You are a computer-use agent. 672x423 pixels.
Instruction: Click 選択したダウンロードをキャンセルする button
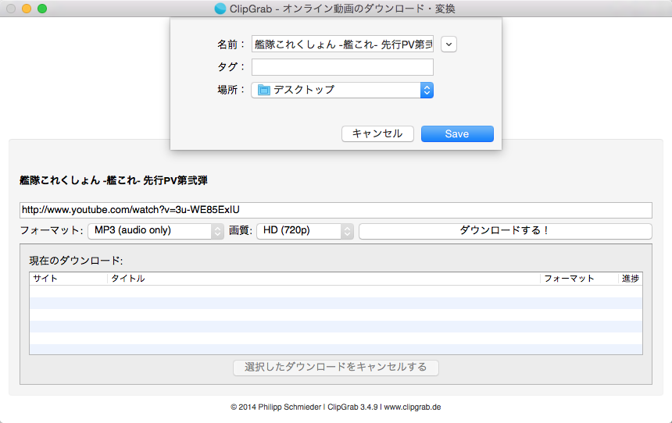click(x=335, y=368)
